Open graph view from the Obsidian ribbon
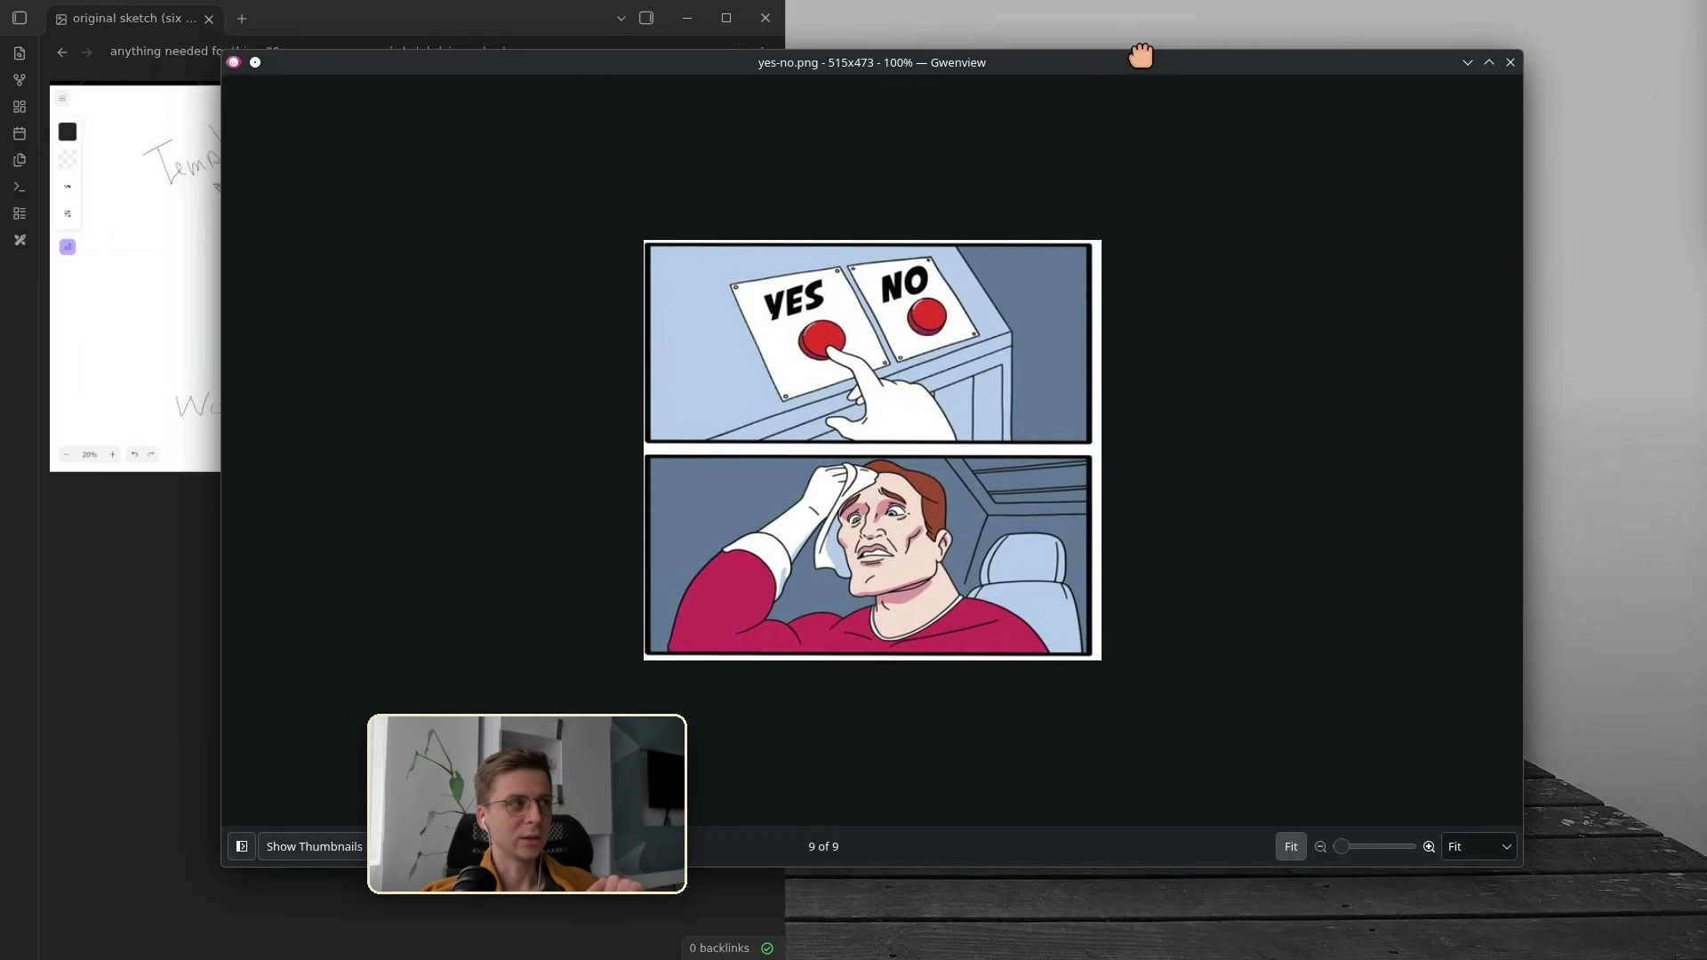 point(20,80)
